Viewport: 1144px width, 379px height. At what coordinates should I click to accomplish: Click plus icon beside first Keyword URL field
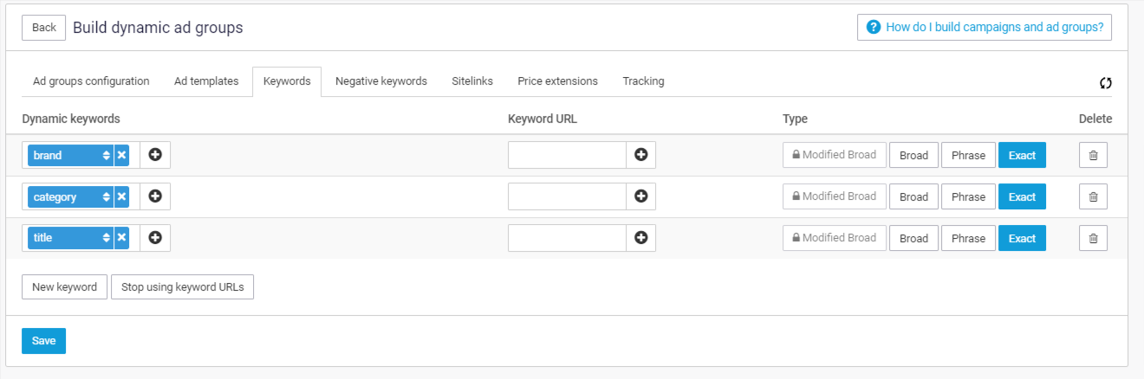(x=641, y=155)
